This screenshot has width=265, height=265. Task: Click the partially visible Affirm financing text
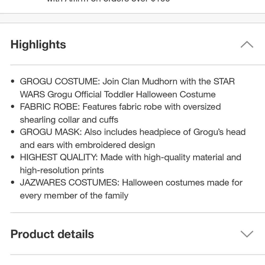[x=108, y=1]
